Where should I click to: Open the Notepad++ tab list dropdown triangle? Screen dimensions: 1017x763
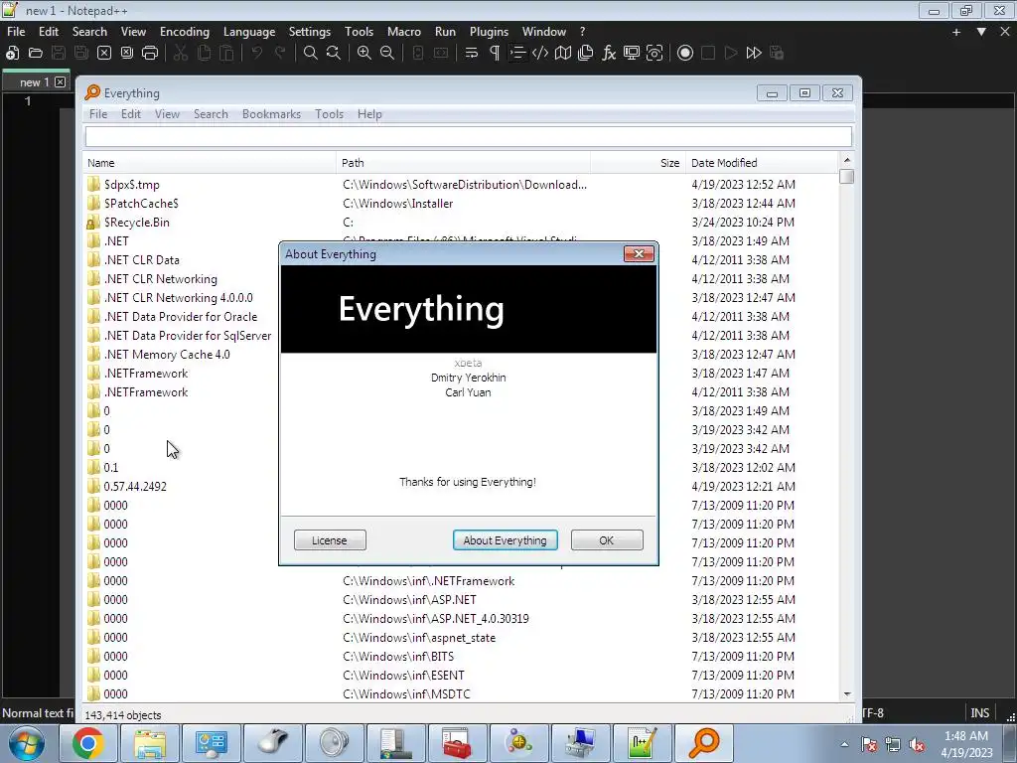981,31
